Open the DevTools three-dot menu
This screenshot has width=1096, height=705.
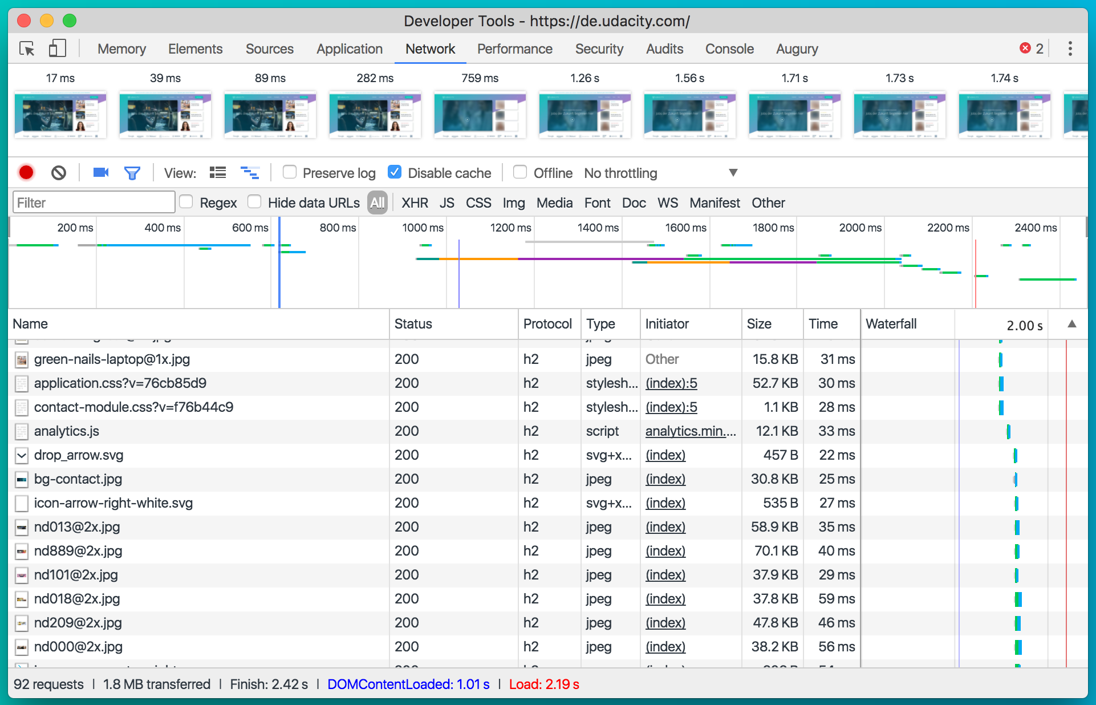coord(1070,49)
